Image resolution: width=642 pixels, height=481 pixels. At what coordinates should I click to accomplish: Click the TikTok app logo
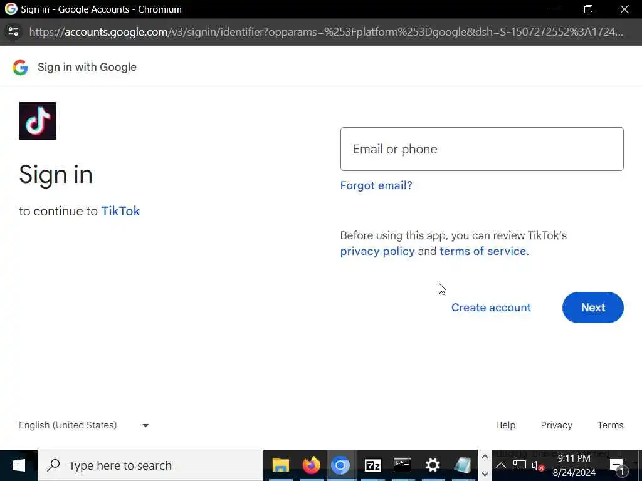coord(38,121)
